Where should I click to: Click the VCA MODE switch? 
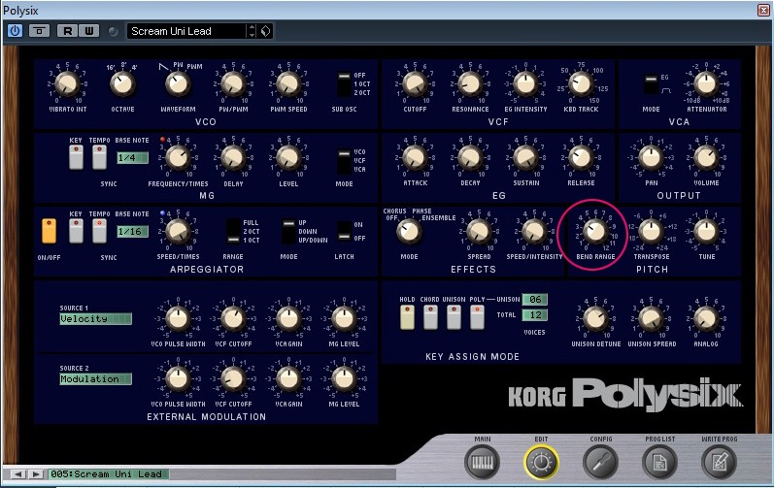(651, 83)
